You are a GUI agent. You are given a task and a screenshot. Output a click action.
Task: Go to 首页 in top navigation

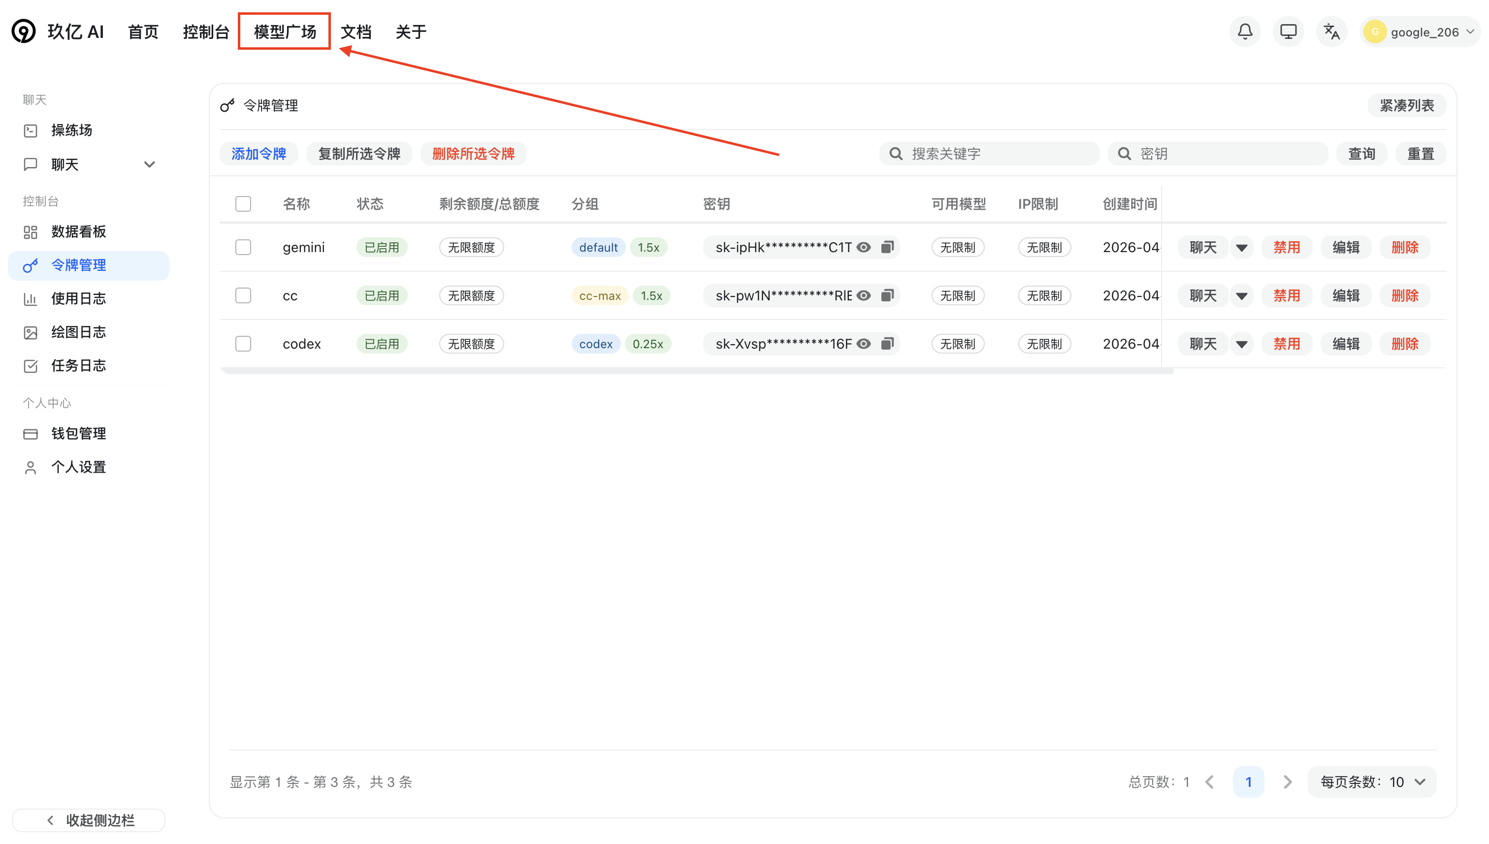pos(143,32)
